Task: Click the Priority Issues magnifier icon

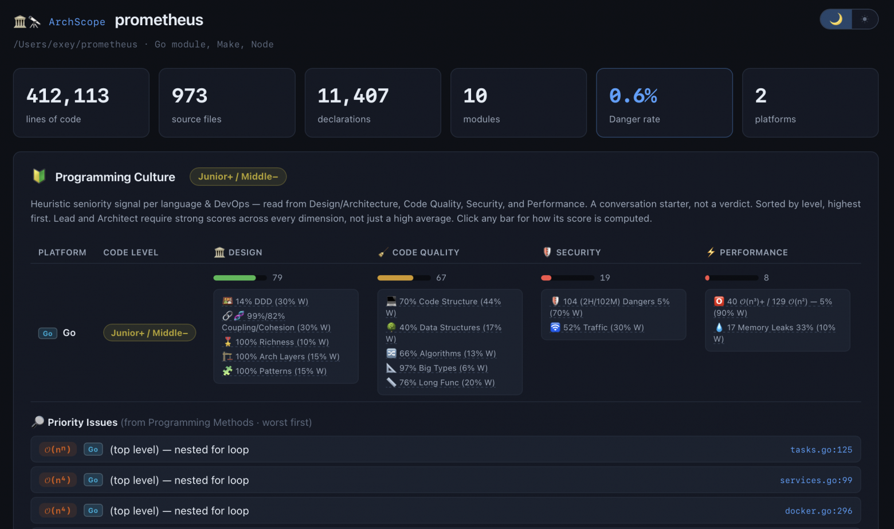Action: point(38,422)
